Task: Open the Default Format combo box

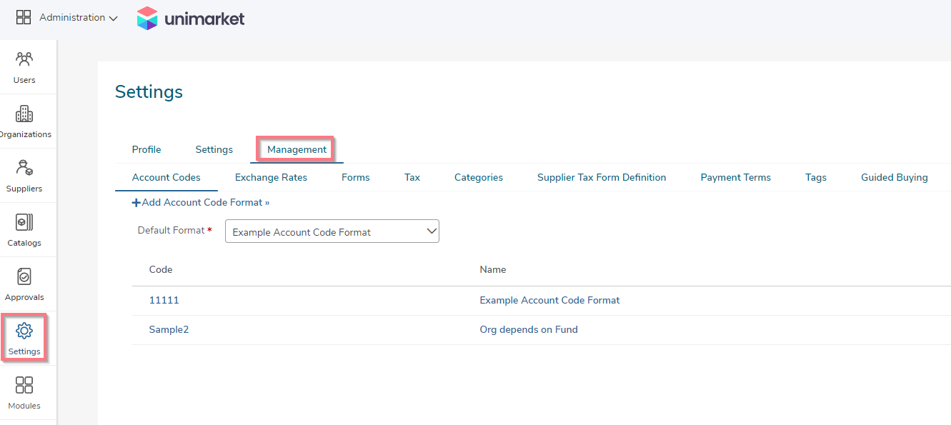Action: (332, 231)
